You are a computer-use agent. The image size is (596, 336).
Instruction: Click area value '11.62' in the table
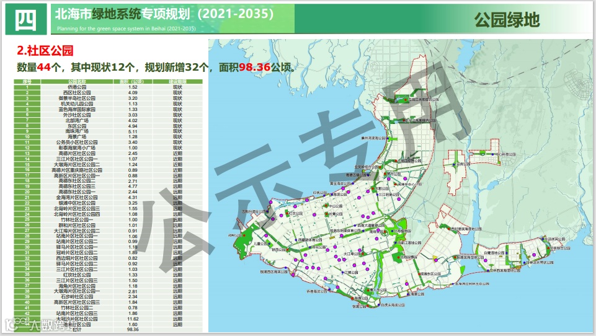point(133,319)
